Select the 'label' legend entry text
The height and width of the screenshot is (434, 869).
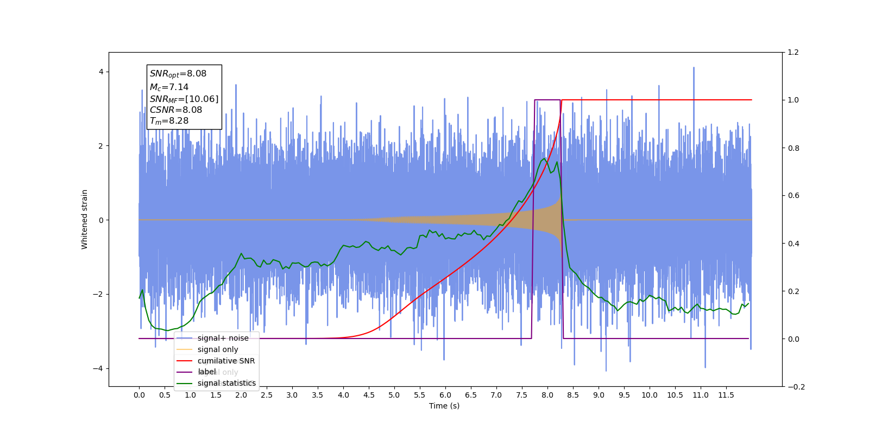tap(207, 372)
